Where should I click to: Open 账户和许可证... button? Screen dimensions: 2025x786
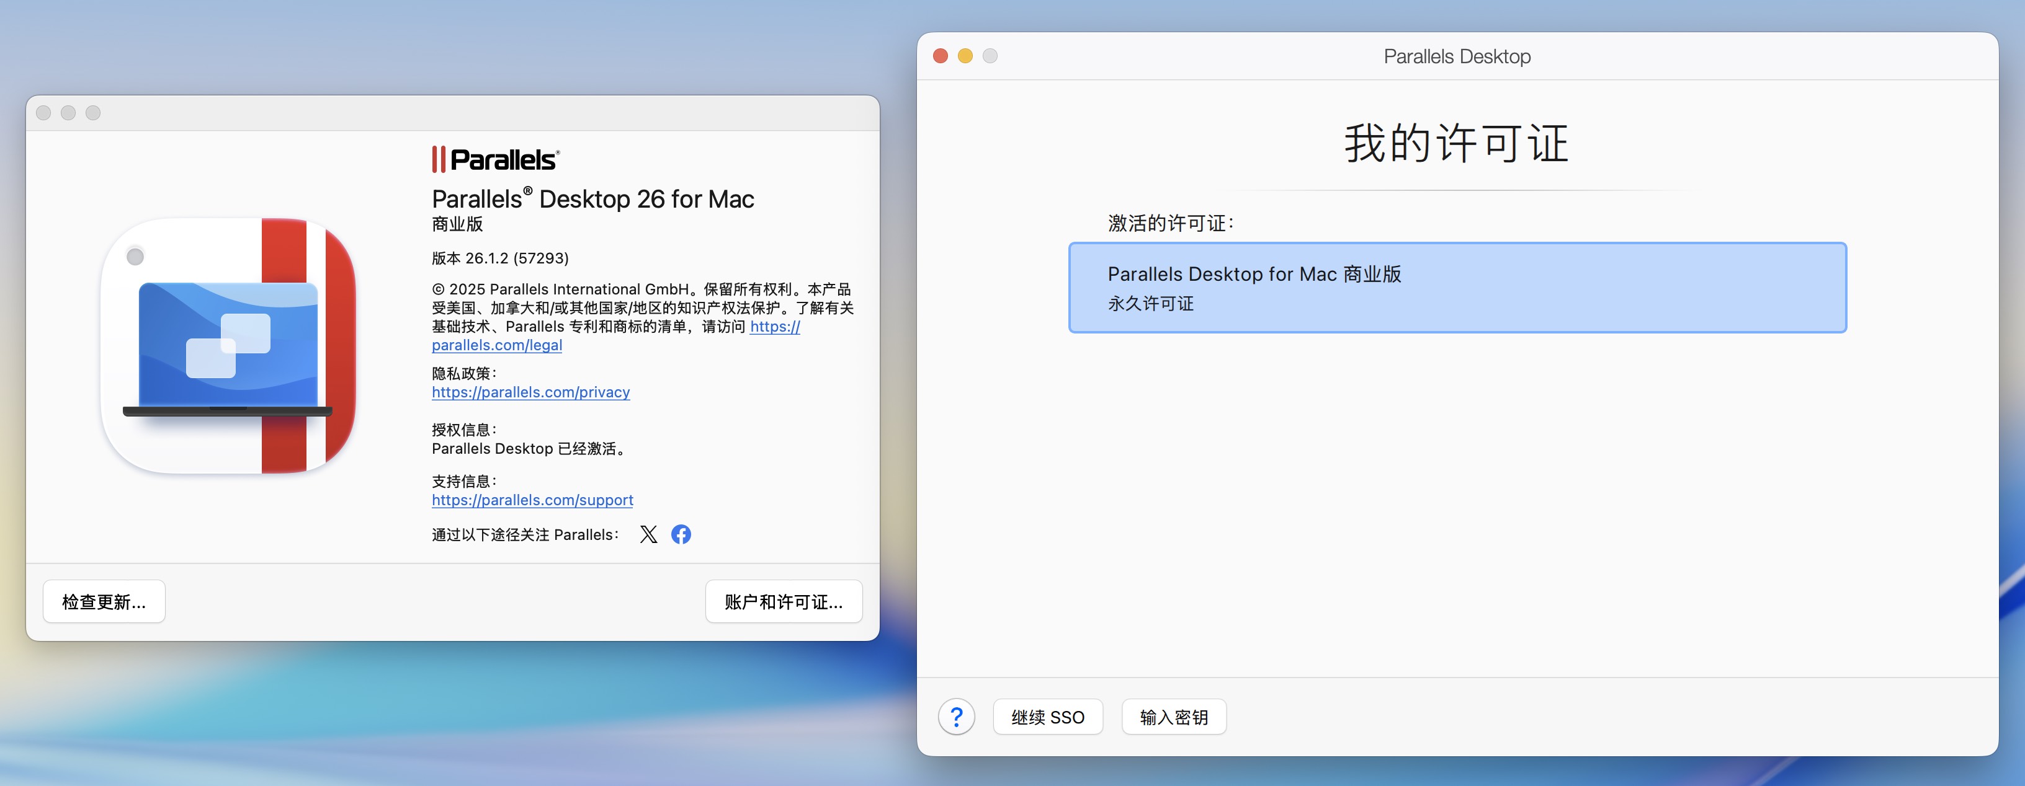[783, 601]
